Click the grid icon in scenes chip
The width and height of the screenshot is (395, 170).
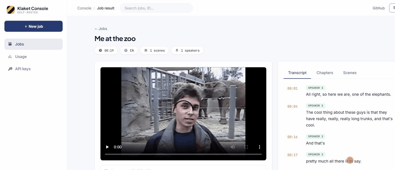point(146,50)
